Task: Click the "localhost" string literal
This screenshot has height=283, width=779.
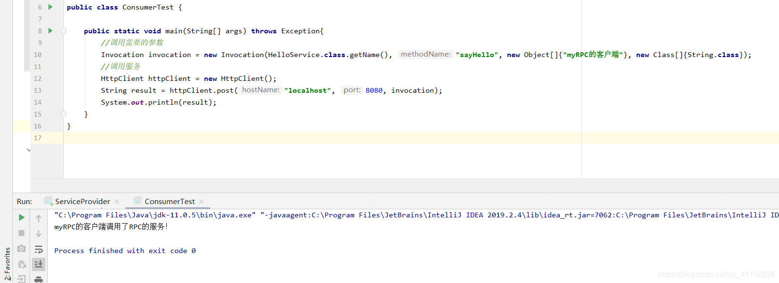Action: point(308,90)
